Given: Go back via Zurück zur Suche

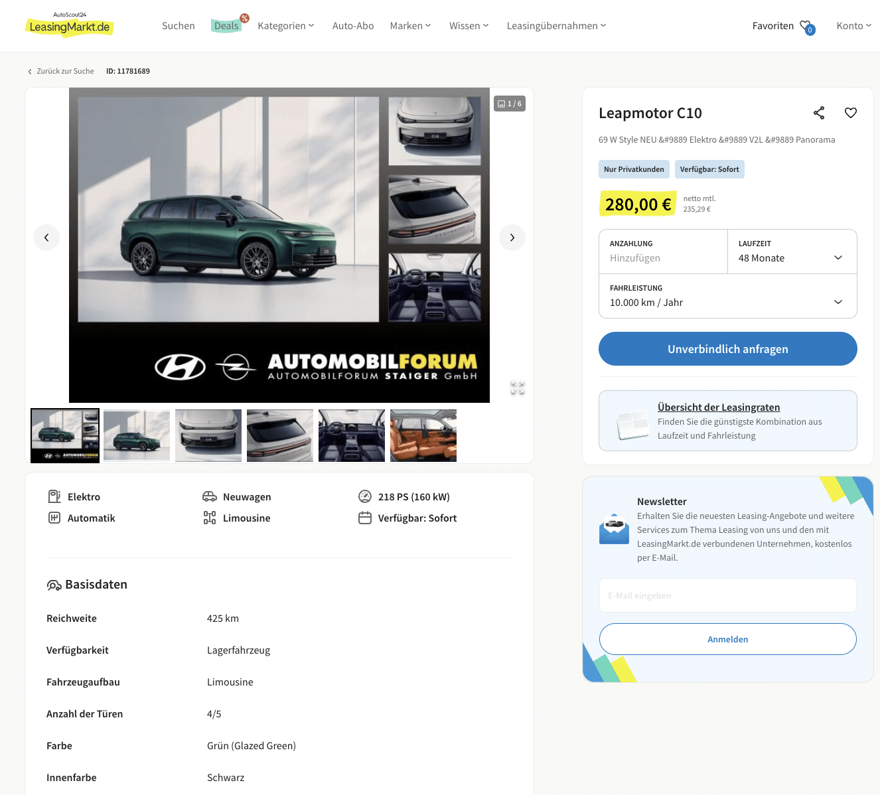Looking at the screenshot, I should tap(65, 71).
